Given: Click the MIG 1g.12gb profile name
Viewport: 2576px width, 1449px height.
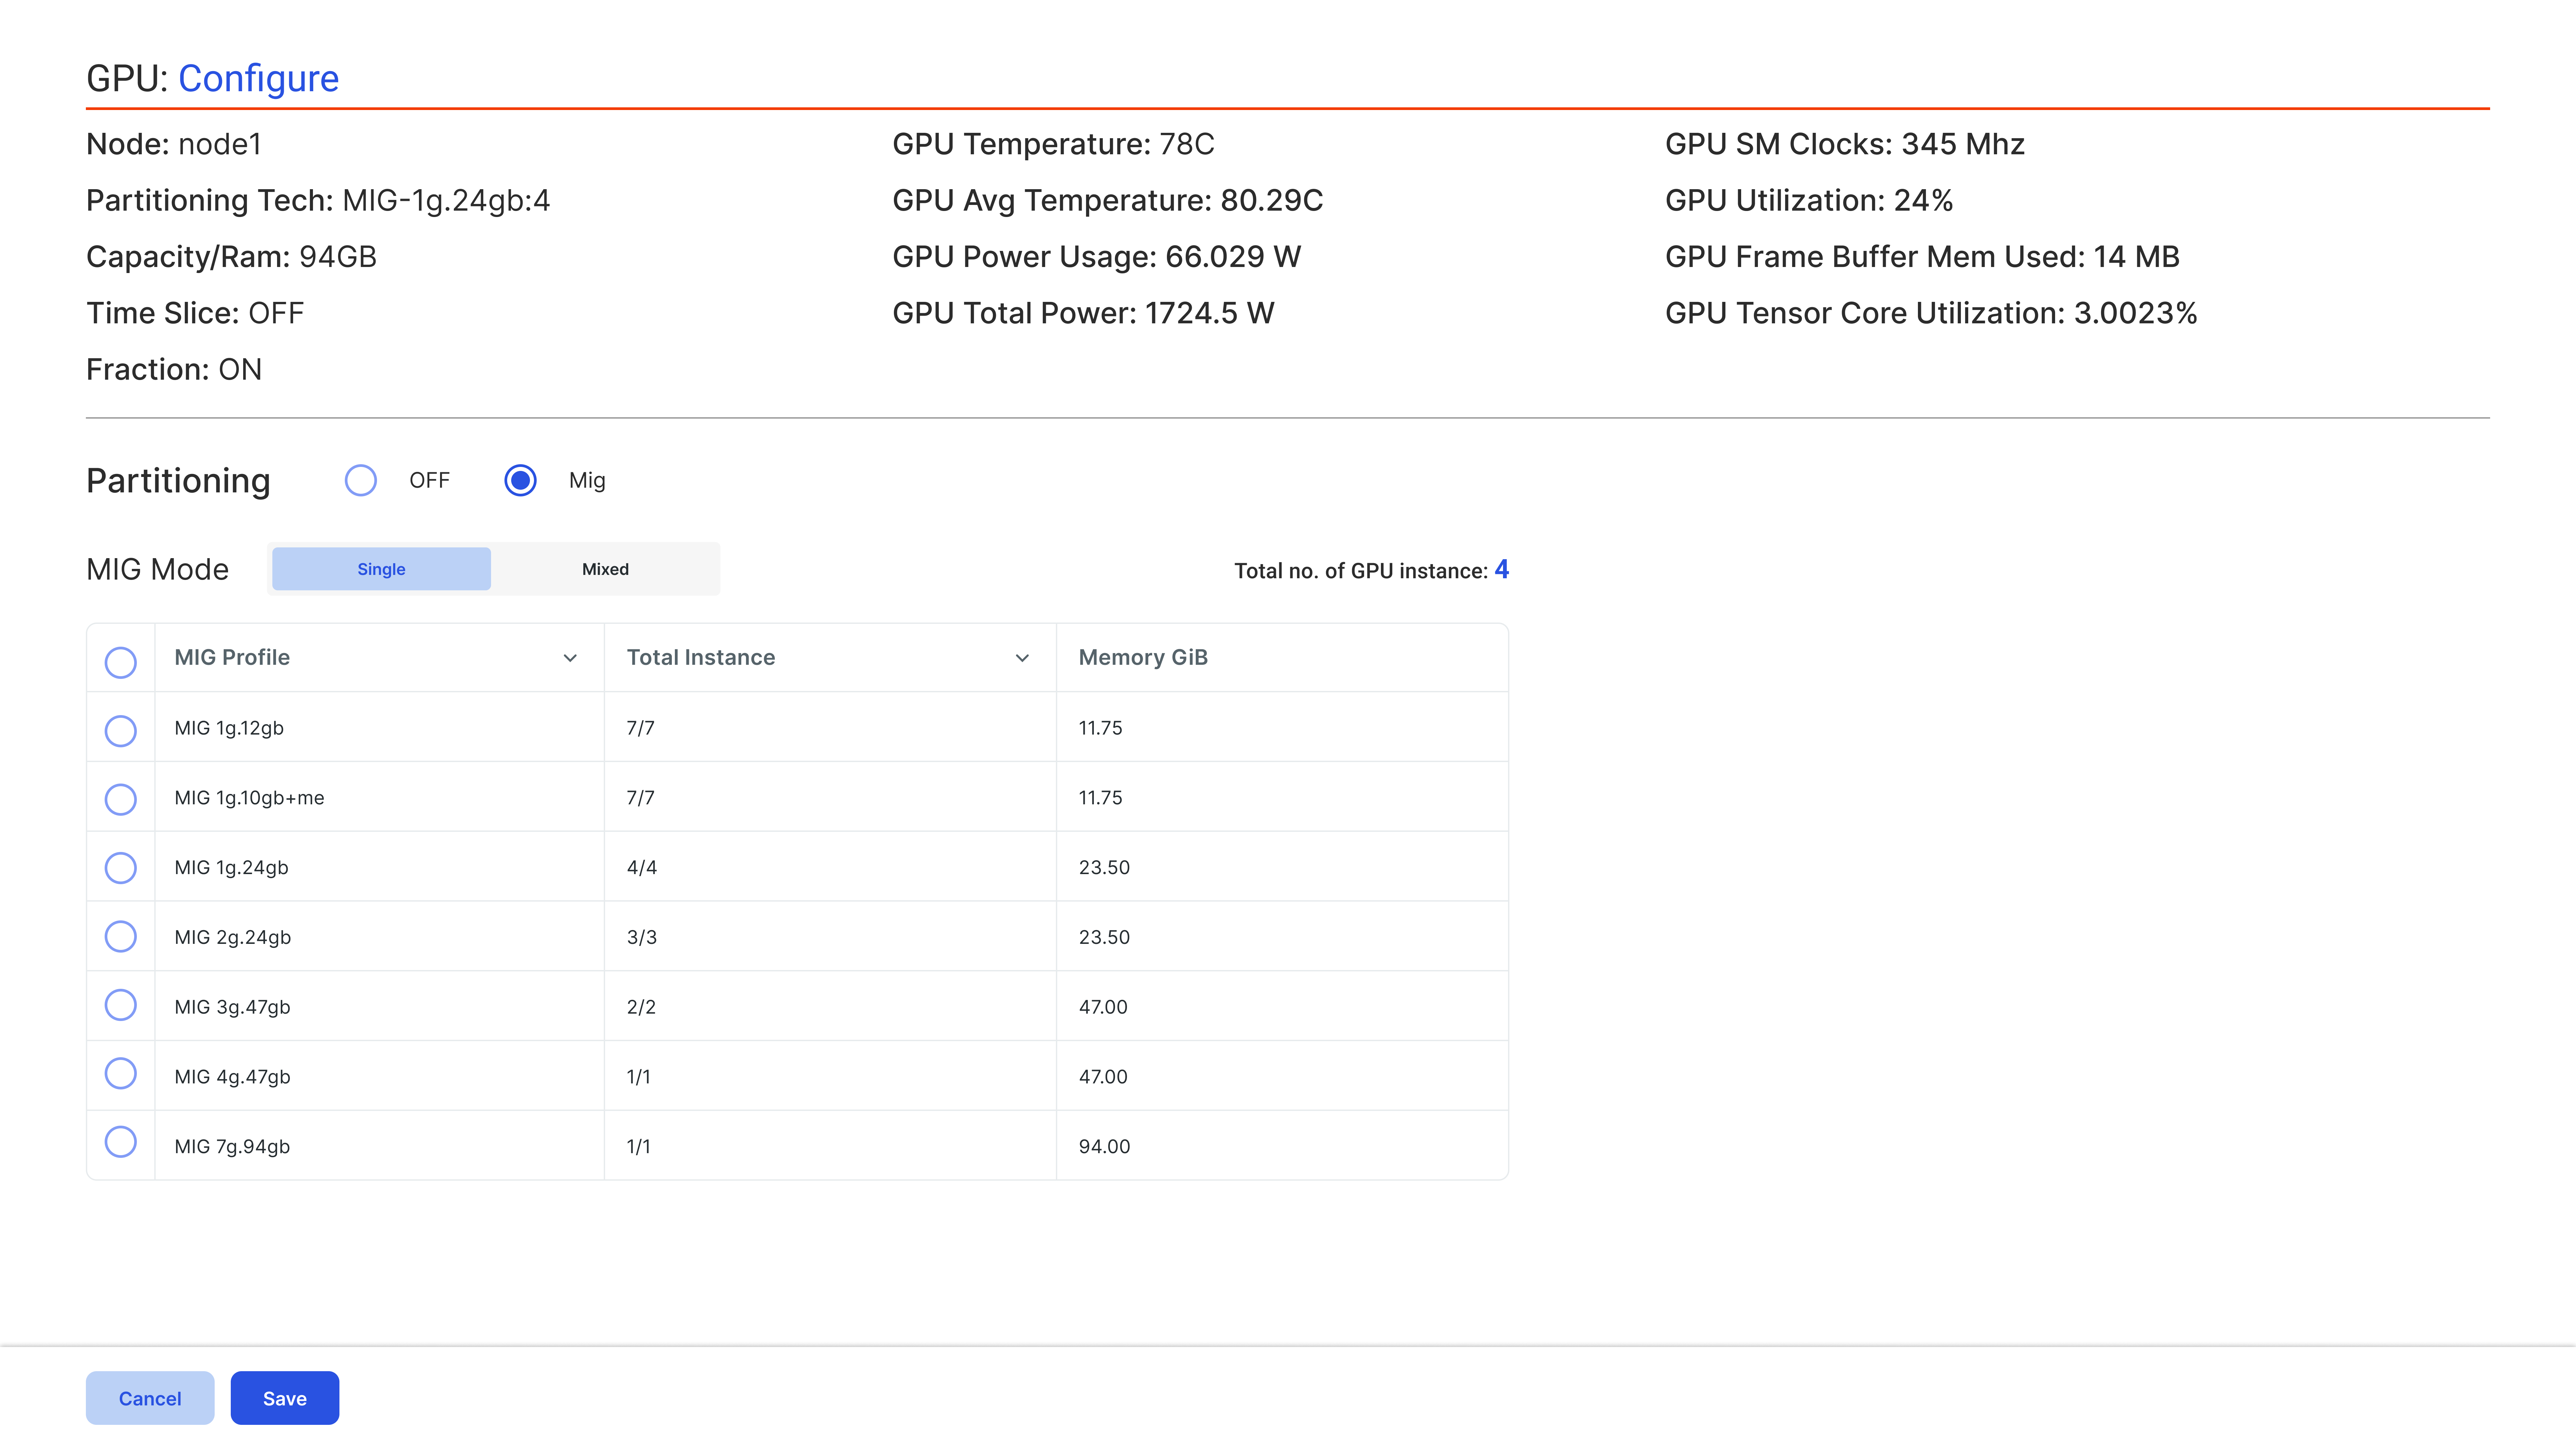Looking at the screenshot, I should pos(229,728).
